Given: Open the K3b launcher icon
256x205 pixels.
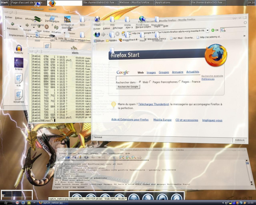Looking at the screenshot, I should coord(19,79).
